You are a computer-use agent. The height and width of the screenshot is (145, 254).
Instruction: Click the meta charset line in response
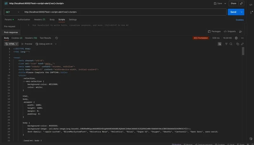point(31,61)
